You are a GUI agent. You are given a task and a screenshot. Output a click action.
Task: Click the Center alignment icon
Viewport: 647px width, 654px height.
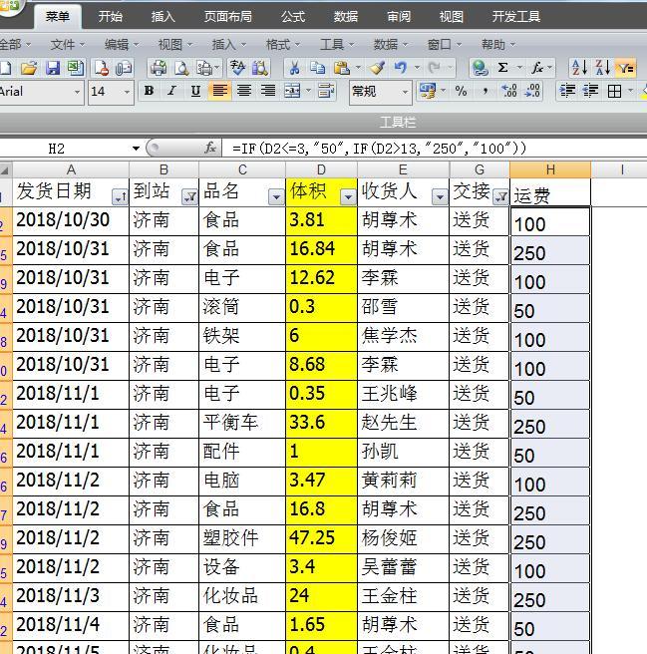[x=244, y=91]
